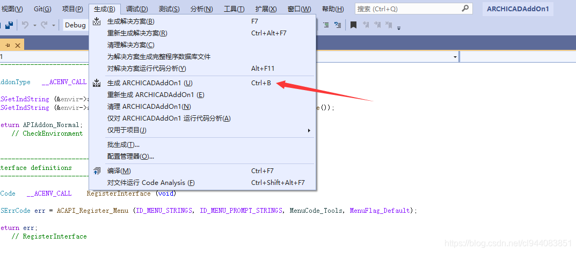Click the Save All toolbar icon
This screenshot has width=576, height=253.
click(9, 25)
